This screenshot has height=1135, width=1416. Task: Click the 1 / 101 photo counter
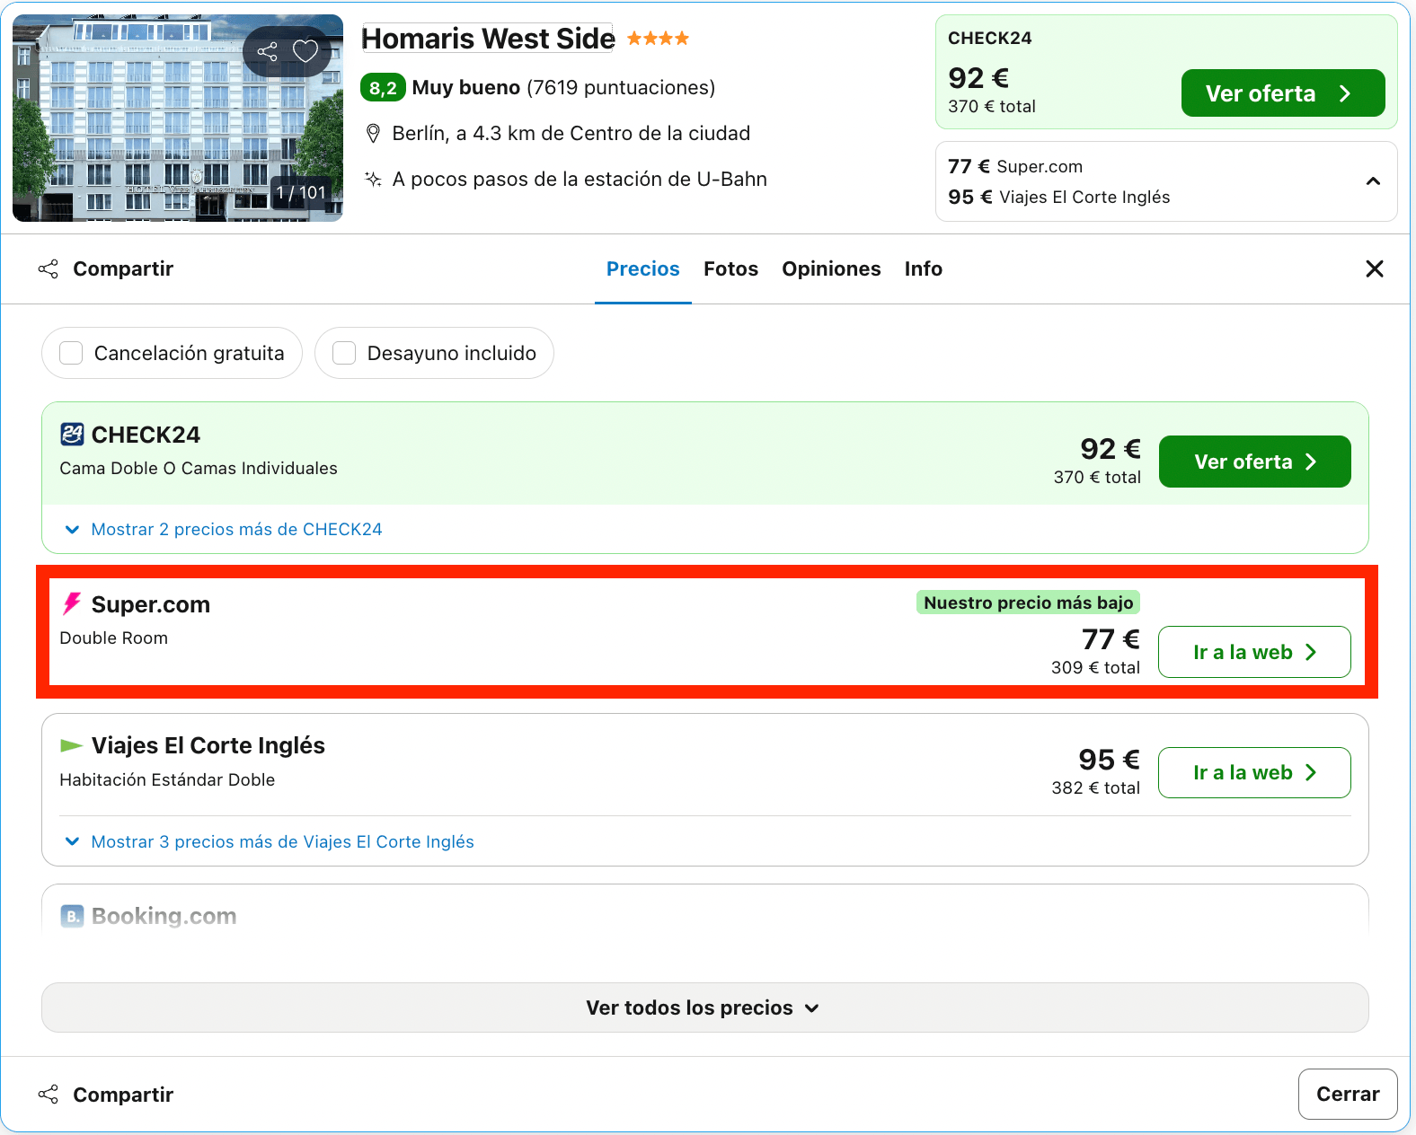tap(300, 192)
